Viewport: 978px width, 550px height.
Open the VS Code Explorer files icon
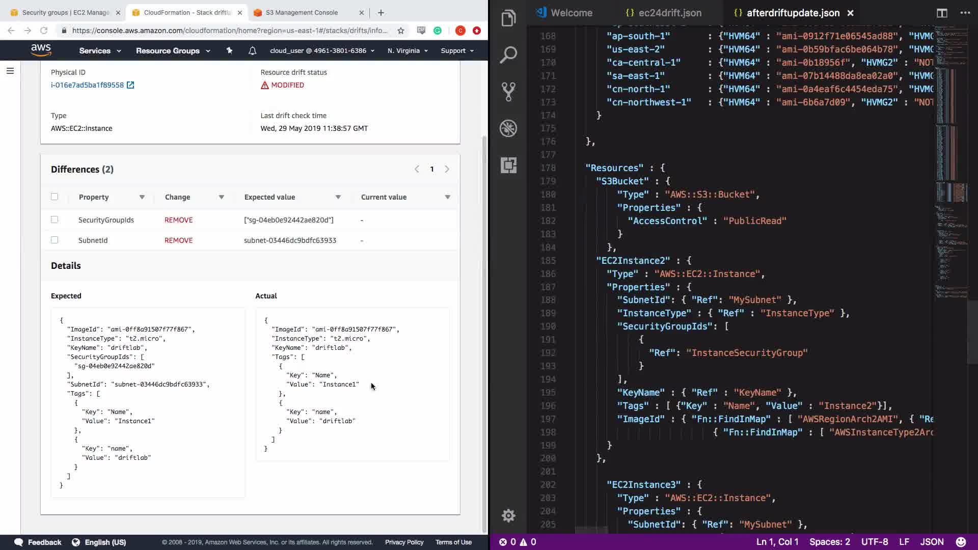(508, 19)
